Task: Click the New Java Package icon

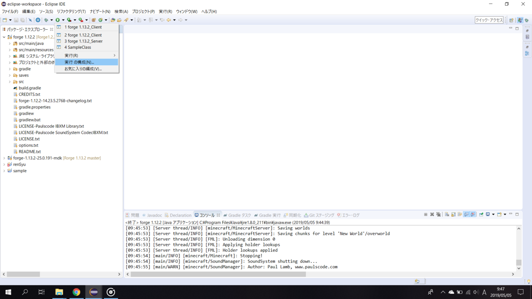Action: pos(94,20)
